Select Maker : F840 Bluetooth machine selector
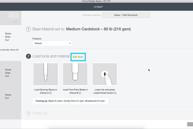The image size is (193, 129). pos(126,15)
